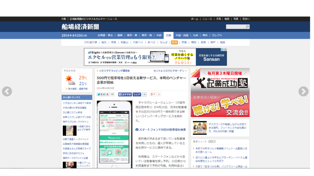The width and height of the screenshot is (314, 176).
Task: Open the 姫路 area link
Action: pos(223,42)
